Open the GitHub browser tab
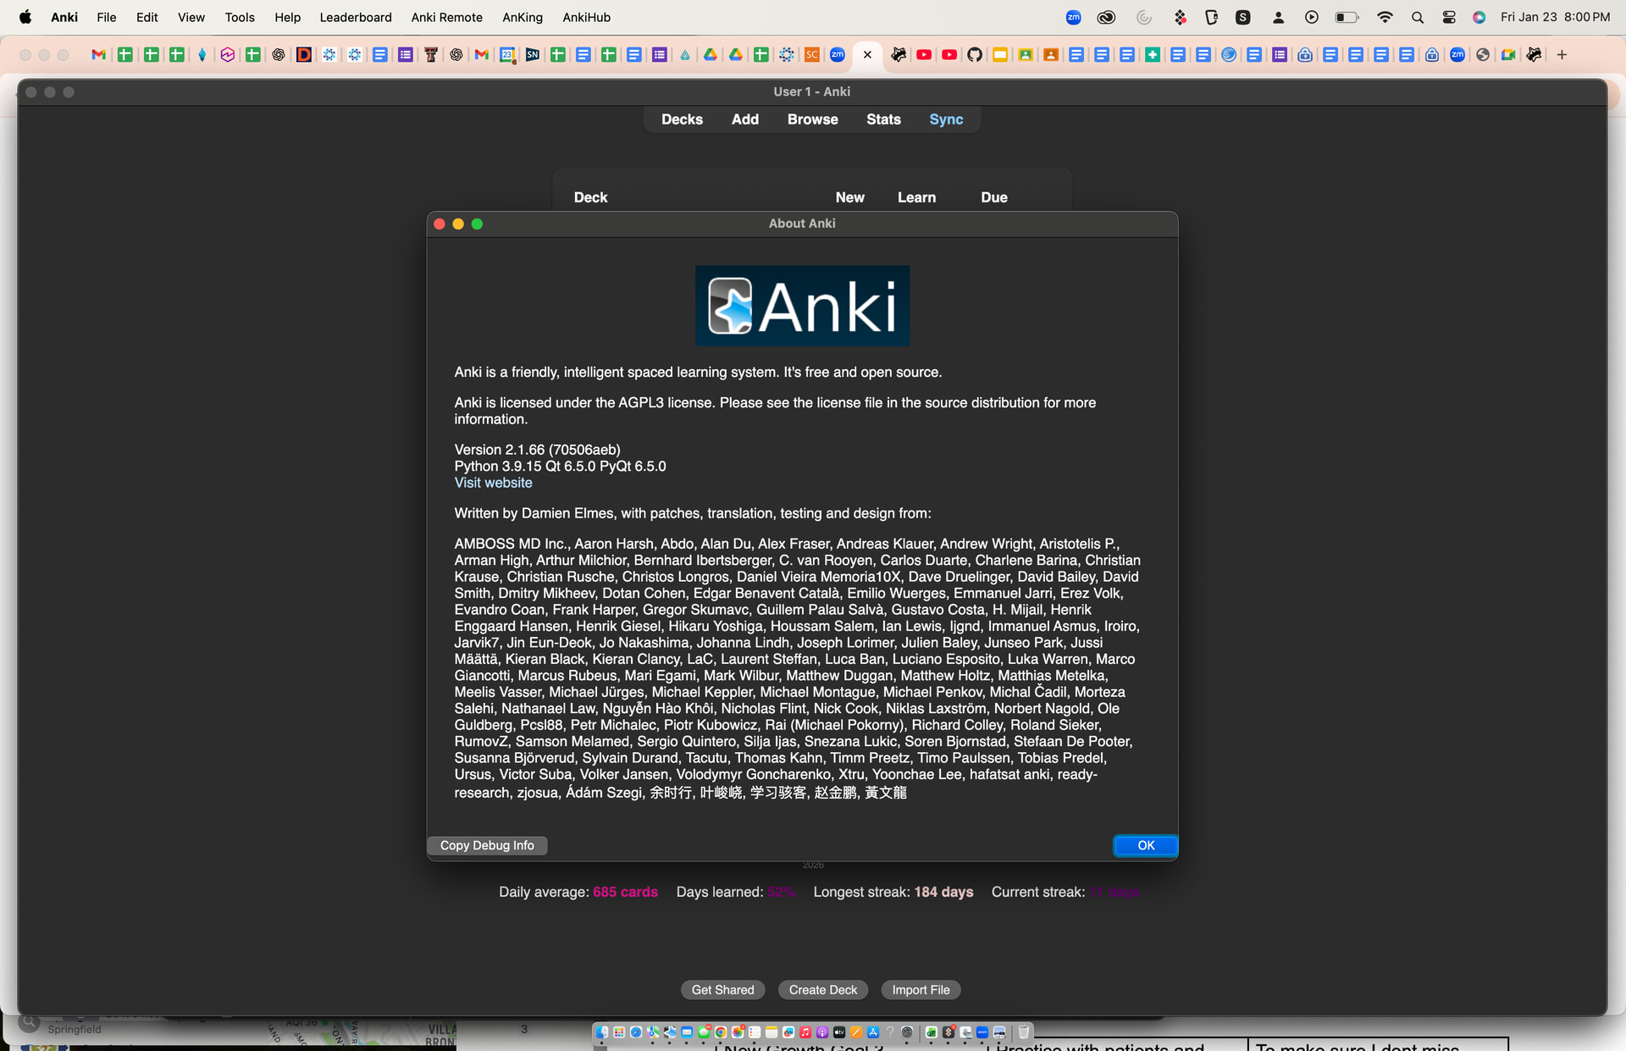 pyautogui.click(x=975, y=55)
